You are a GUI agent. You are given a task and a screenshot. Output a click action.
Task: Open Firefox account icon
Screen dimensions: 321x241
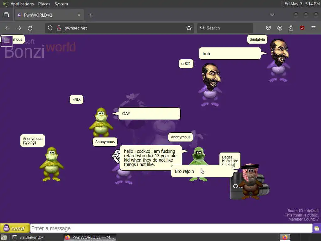(x=280, y=28)
